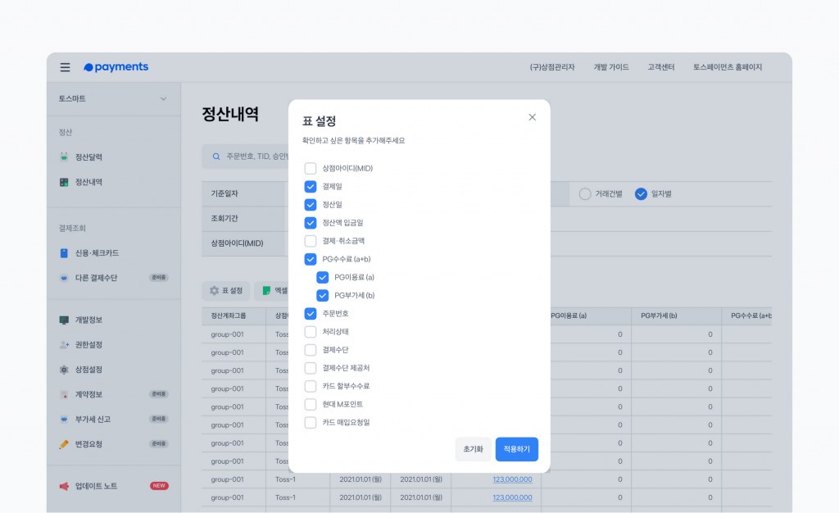Open (구)상점관리자 in the top navigation

pyautogui.click(x=552, y=67)
